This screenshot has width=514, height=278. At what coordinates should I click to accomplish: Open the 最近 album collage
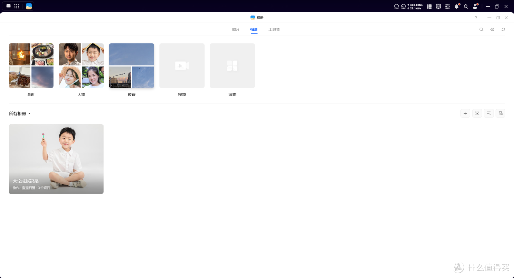point(31,66)
